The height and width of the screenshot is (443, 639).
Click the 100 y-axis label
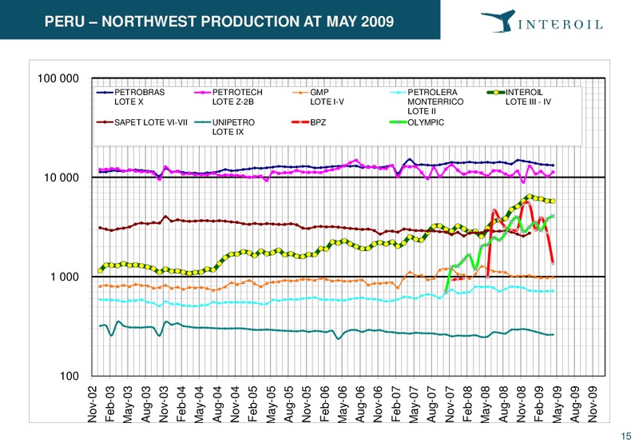[69, 376]
